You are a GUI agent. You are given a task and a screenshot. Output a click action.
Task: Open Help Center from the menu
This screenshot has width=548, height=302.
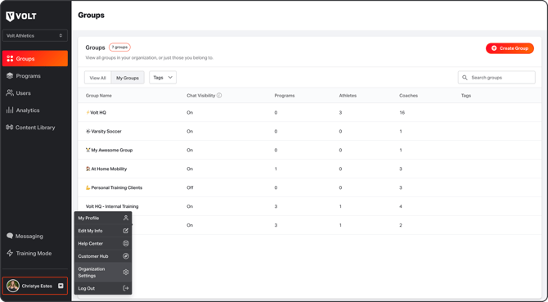coord(103,243)
